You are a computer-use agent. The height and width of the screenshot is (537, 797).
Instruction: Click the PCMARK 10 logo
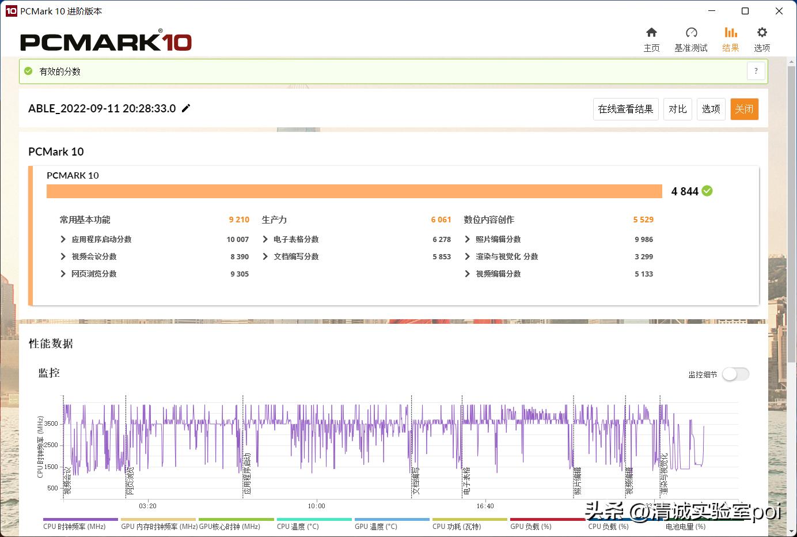pyautogui.click(x=106, y=41)
